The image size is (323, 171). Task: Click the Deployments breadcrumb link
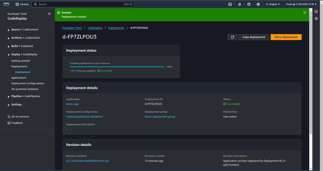coord(116,28)
